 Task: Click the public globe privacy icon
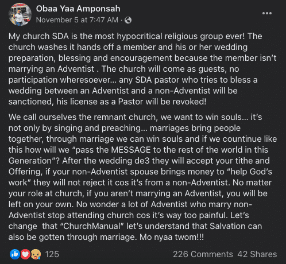click(128, 20)
